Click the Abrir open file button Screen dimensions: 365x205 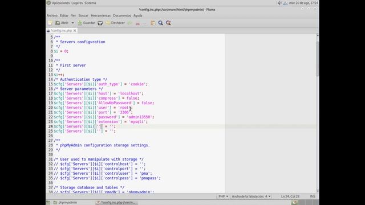point(62,23)
